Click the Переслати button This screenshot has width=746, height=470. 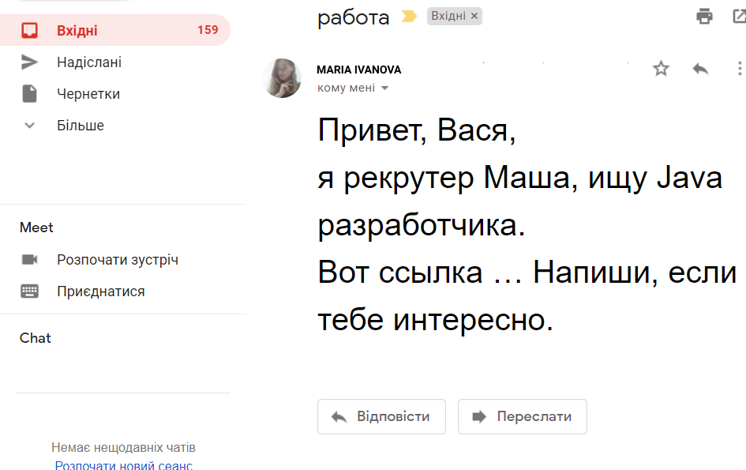tap(522, 416)
